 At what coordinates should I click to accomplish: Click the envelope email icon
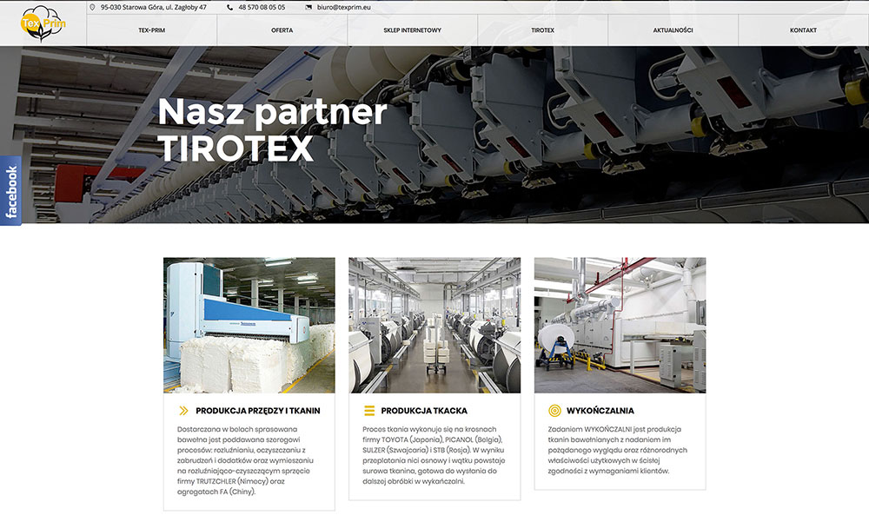308,7
